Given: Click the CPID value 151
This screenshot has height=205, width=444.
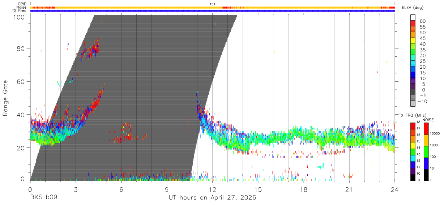Looking at the screenshot, I should coord(213,4).
